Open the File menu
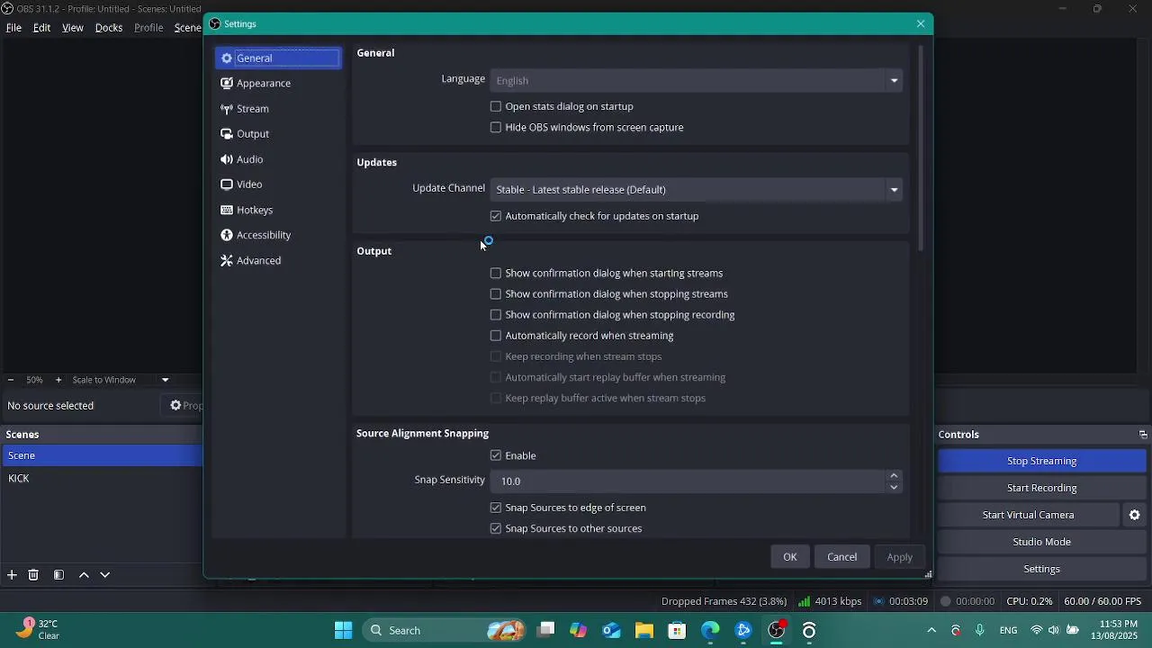 point(13,28)
